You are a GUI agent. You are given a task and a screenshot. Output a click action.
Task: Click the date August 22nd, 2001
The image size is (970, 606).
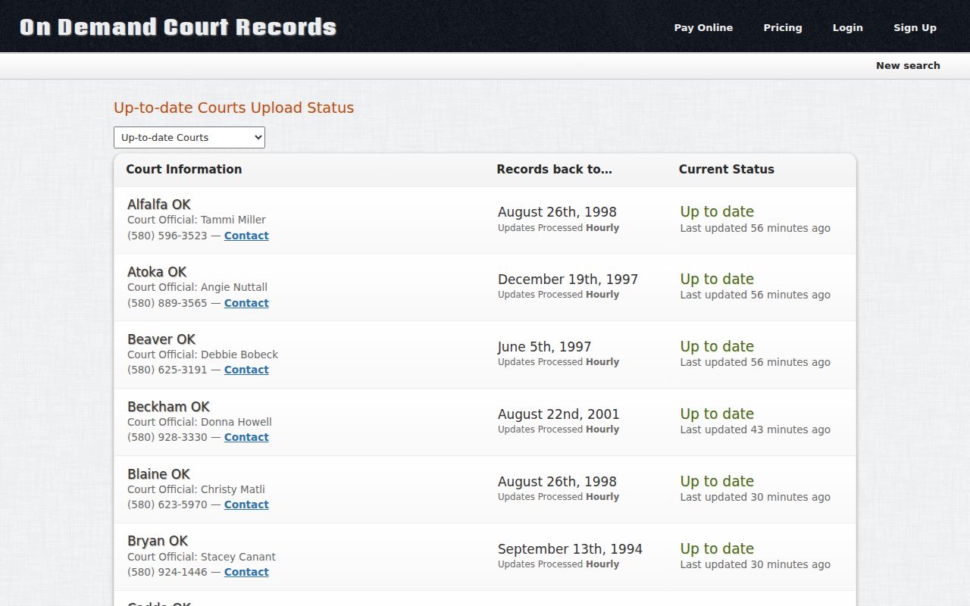coord(559,414)
